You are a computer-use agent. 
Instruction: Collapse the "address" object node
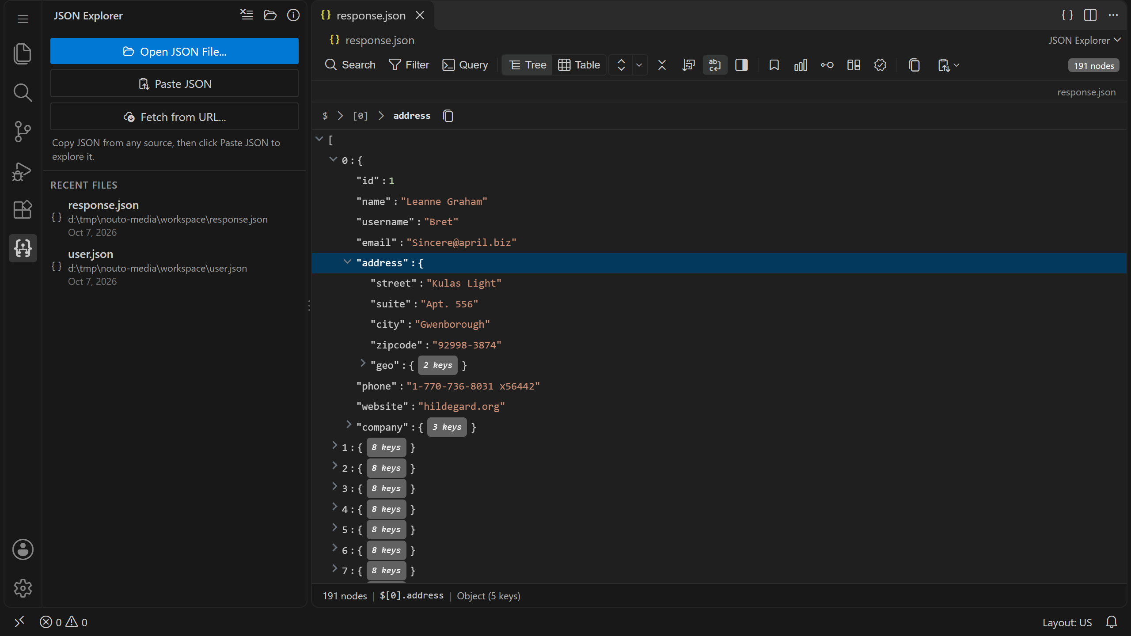point(347,262)
